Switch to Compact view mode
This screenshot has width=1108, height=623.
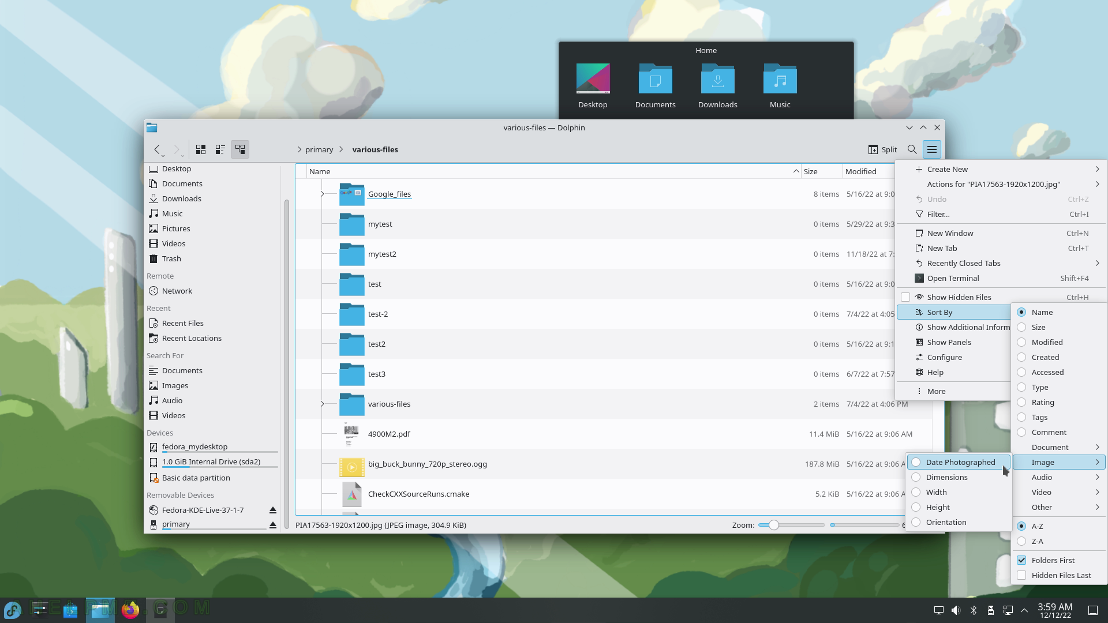pyautogui.click(x=220, y=149)
